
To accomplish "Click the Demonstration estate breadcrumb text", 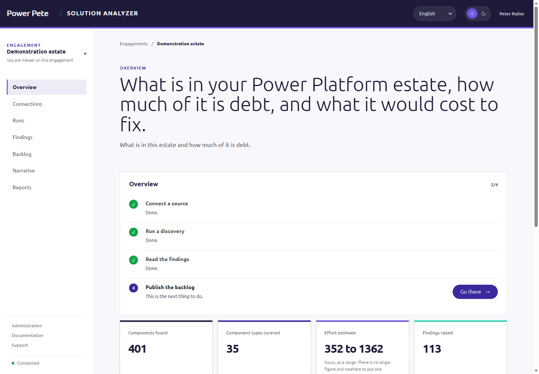I will tap(180, 44).
